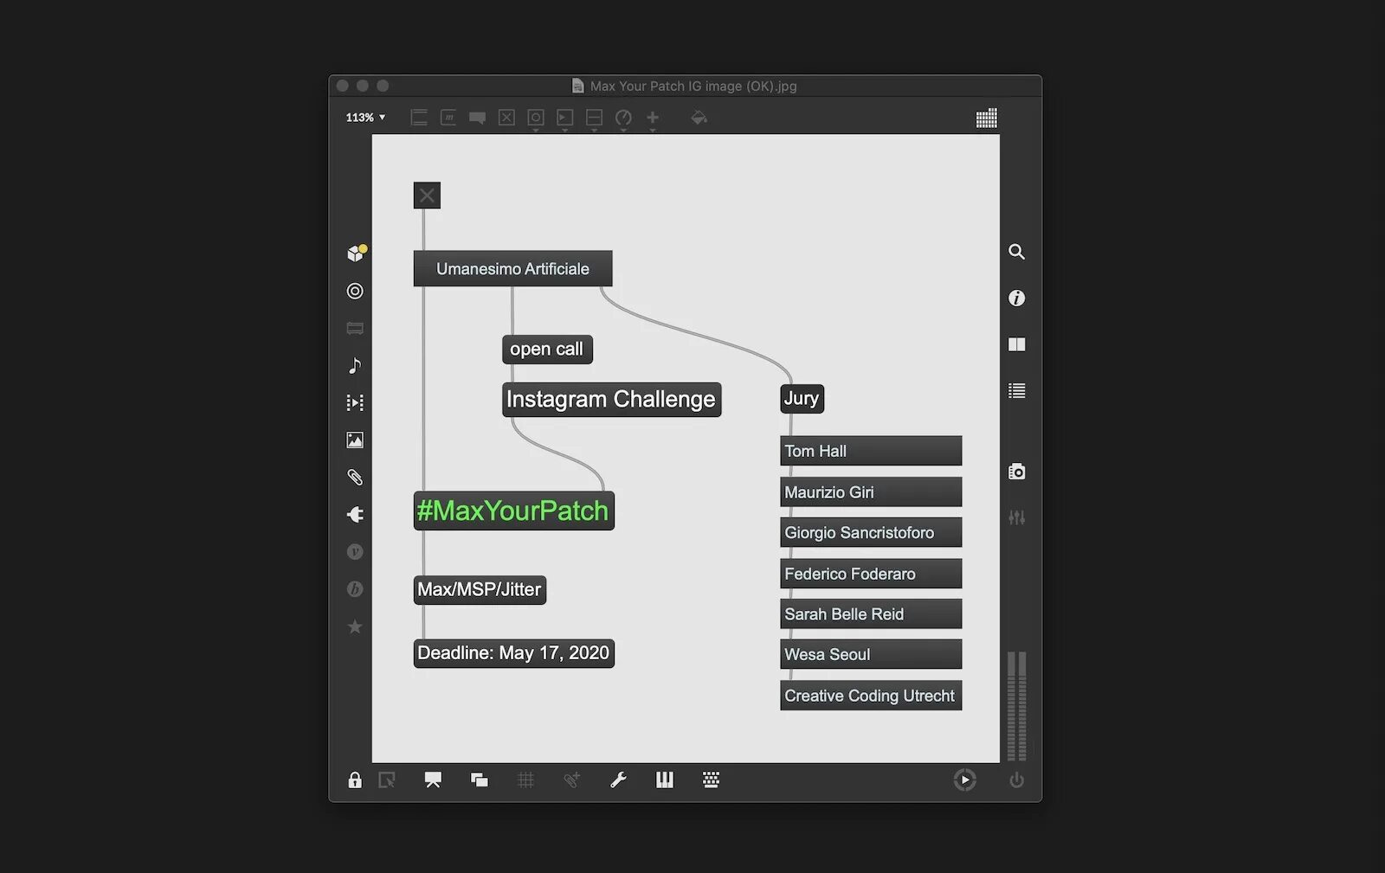
Task: Open the concentric circles sidebar icon
Action: click(355, 291)
